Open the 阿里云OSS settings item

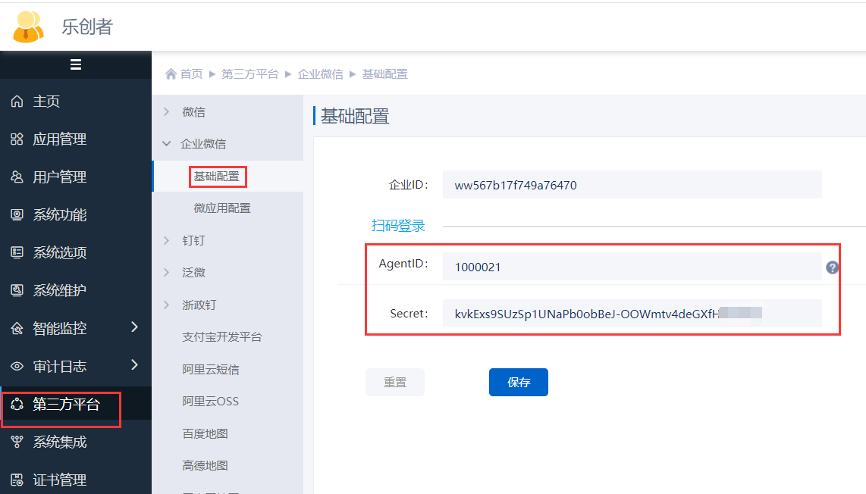pos(210,402)
